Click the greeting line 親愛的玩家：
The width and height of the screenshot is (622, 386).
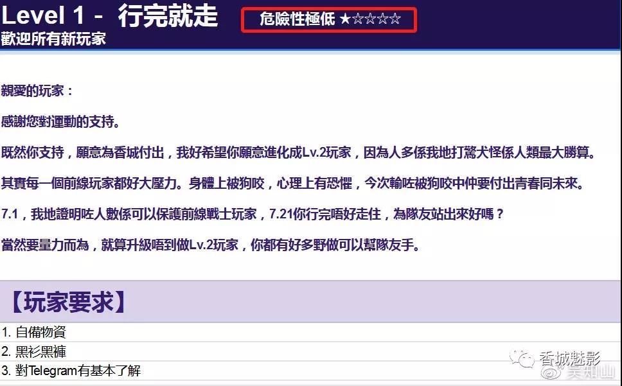click(x=38, y=91)
